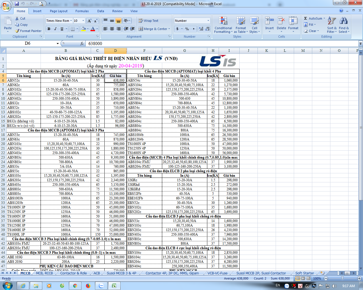Apply middle vertical alignment

pyautogui.click(x=112, y=21)
